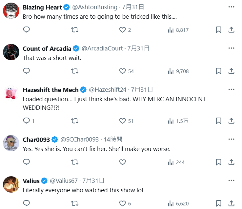View analytics for Count of Arcadia's tweet
Screen dimensions: 242x209
coord(178,71)
